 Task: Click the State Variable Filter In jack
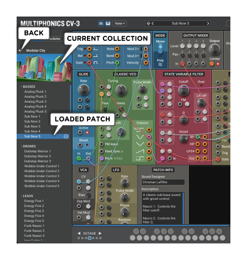click(x=169, y=158)
